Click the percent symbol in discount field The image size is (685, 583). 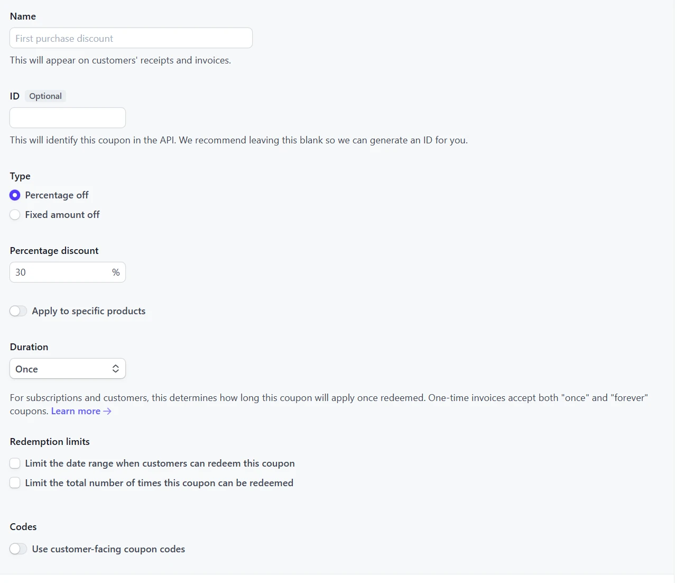click(116, 272)
